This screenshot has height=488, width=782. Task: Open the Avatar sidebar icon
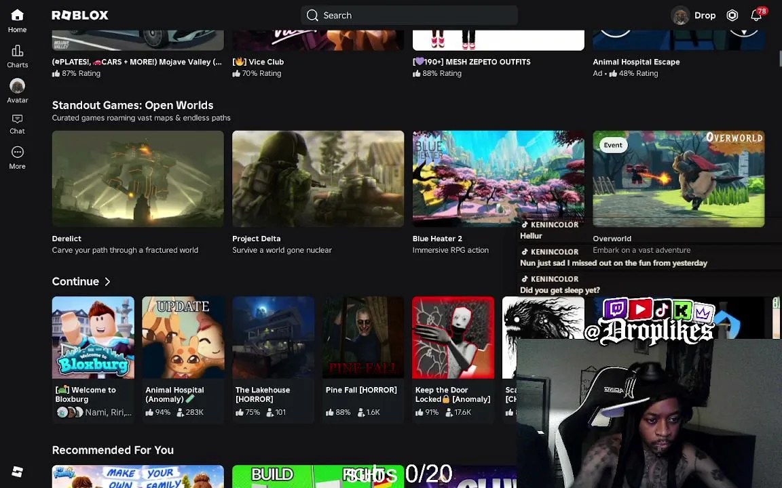[x=17, y=85]
